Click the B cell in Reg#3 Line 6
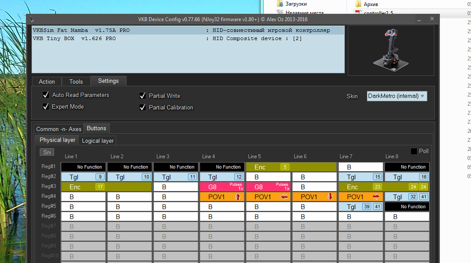 point(315,187)
